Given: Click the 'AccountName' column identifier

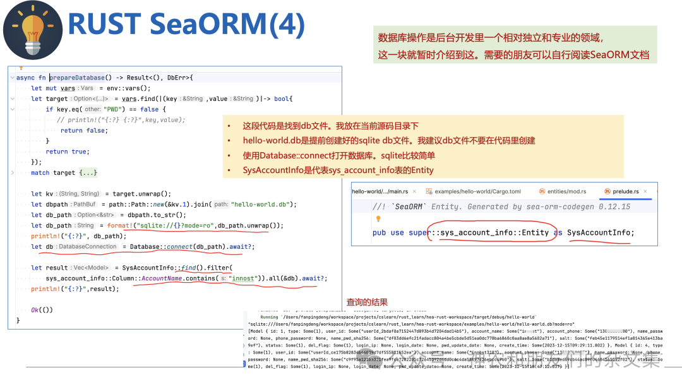Looking at the screenshot, I should [162, 278].
